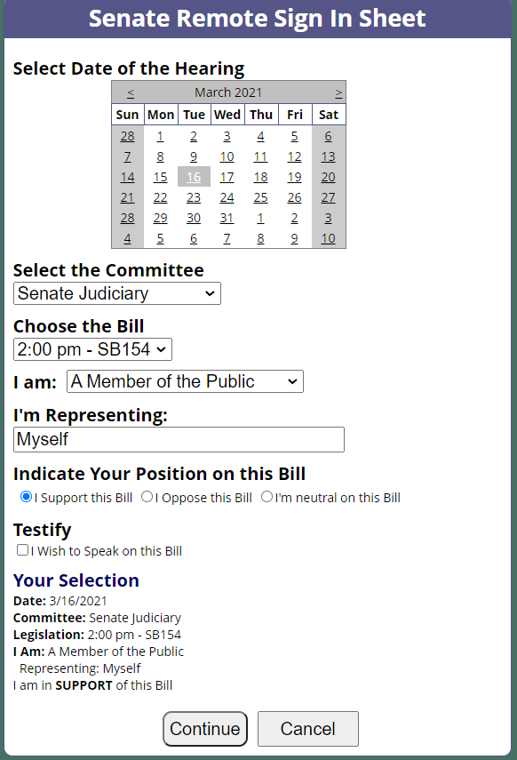Screen dimensions: 517x760
Task: Choose 'I'm neutral on this Bill'
Action: pos(266,496)
